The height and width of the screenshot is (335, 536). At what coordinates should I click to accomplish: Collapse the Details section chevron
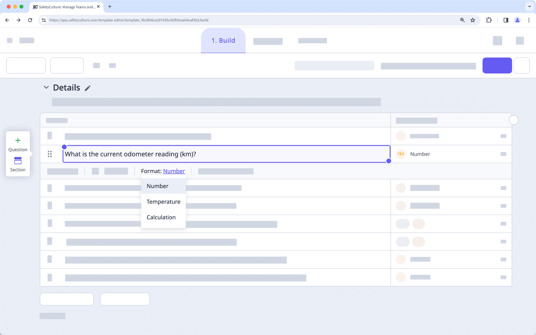pos(46,87)
